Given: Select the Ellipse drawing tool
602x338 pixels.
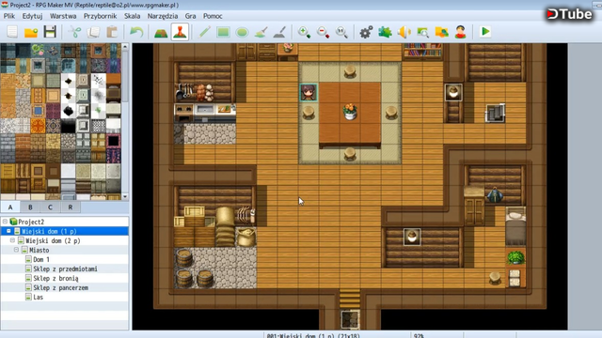Looking at the screenshot, I should 242,32.
